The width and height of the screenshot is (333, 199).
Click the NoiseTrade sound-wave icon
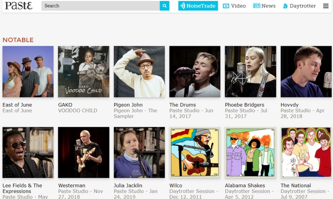182,6
